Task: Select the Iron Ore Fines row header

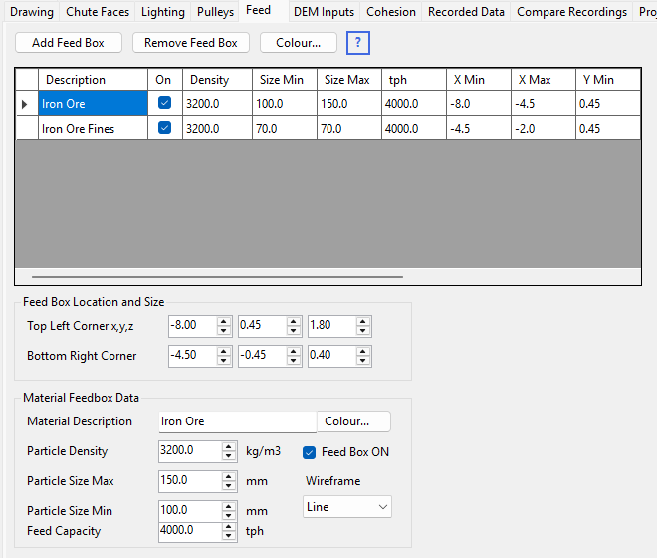Action: click(27, 128)
